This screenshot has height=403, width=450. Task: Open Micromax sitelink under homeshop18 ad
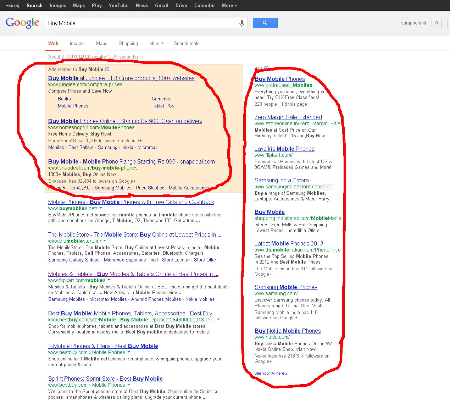(148, 147)
